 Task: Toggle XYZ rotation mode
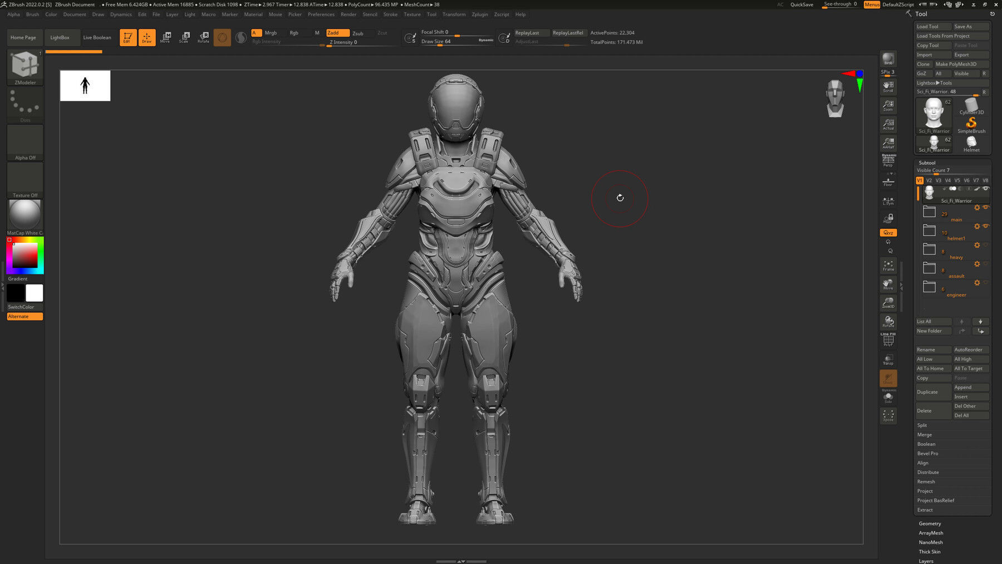point(888,233)
